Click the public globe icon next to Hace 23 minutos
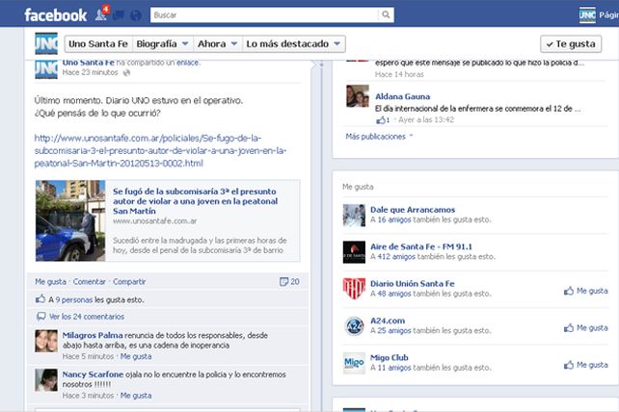 pyautogui.click(x=126, y=72)
